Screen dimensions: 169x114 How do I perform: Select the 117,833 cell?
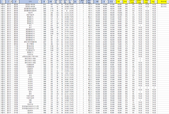coord(112,25)
